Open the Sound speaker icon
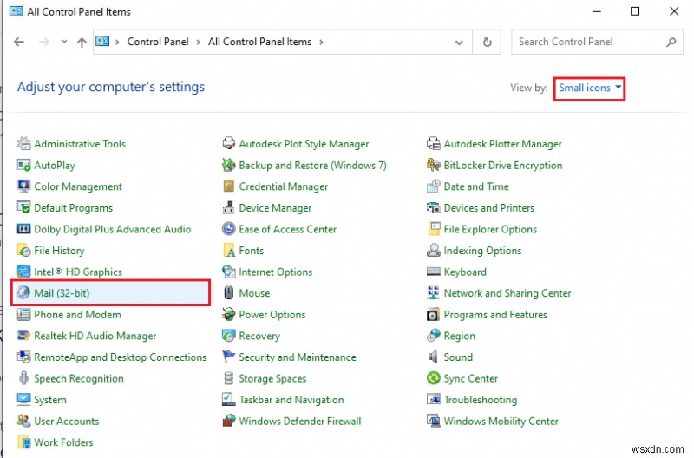 pyautogui.click(x=433, y=357)
